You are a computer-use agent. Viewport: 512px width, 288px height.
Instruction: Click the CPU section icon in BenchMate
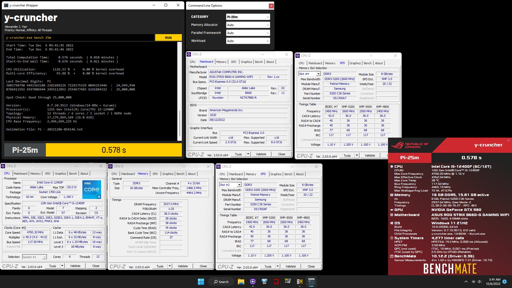pos(392,166)
